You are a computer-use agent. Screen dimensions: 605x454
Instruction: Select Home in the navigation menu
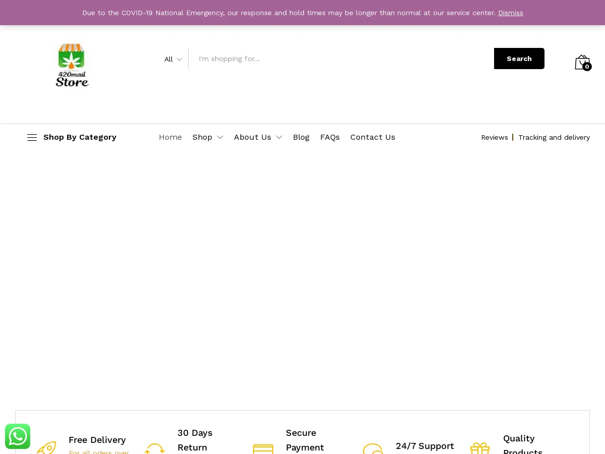(x=170, y=137)
